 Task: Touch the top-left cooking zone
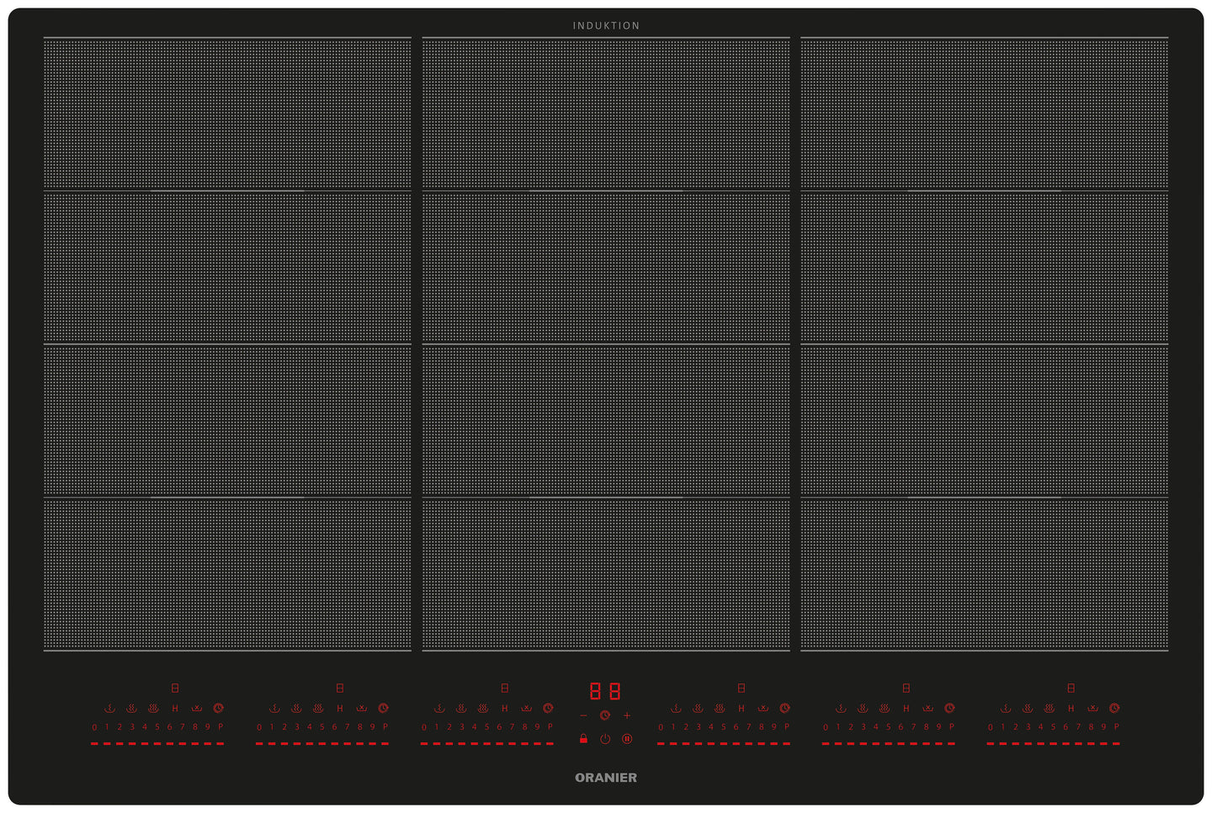point(227,114)
